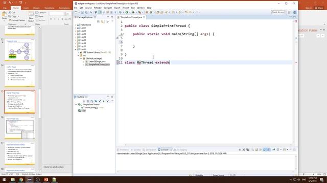Open the Run menu in Eclipse

tap(133, 8)
